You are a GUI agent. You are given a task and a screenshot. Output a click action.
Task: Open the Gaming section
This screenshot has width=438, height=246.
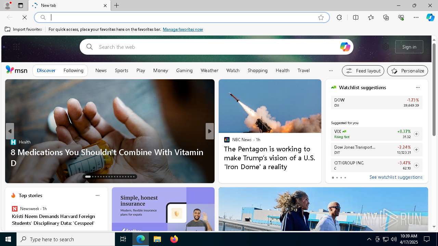pyautogui.click(x=184, y=70)
